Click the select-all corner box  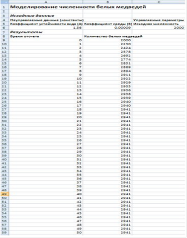tap(4, 2)
